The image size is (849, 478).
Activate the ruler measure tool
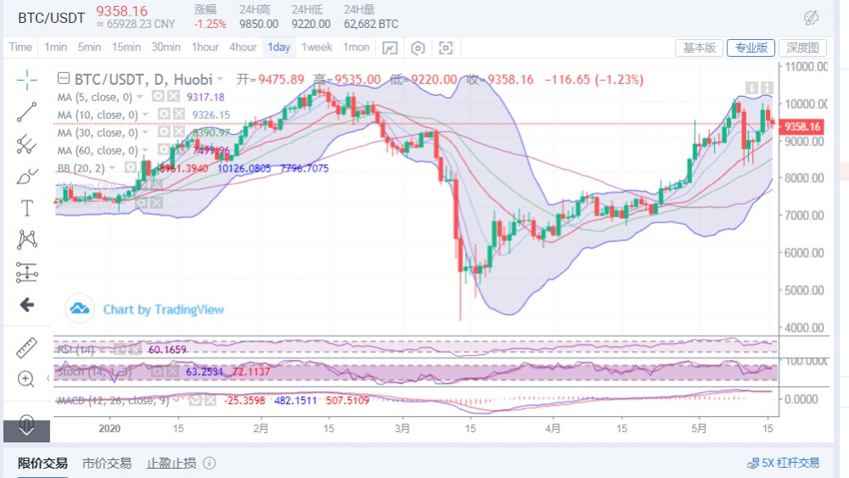click(26, 347)
